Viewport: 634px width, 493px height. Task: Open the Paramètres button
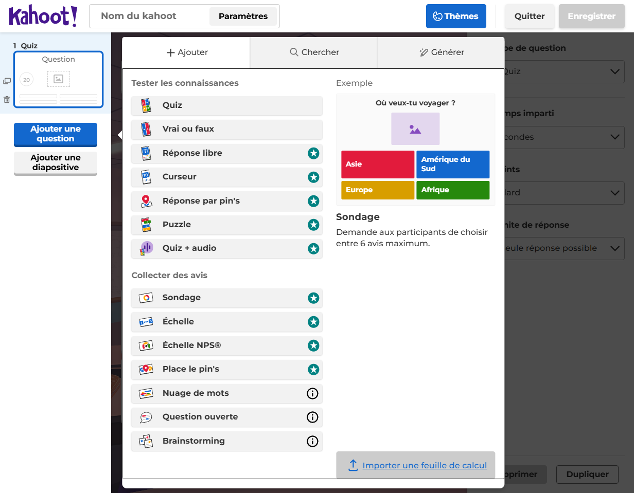243,16
